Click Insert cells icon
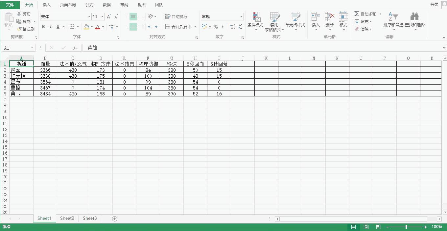 tap(316, 17)
